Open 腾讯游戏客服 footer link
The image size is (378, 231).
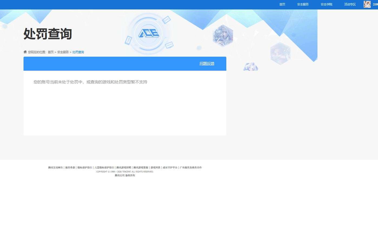pos(141,168)
